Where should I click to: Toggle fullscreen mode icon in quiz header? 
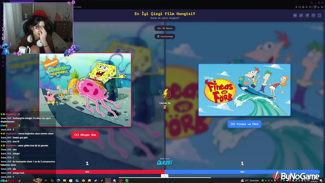tap(319, 16)
